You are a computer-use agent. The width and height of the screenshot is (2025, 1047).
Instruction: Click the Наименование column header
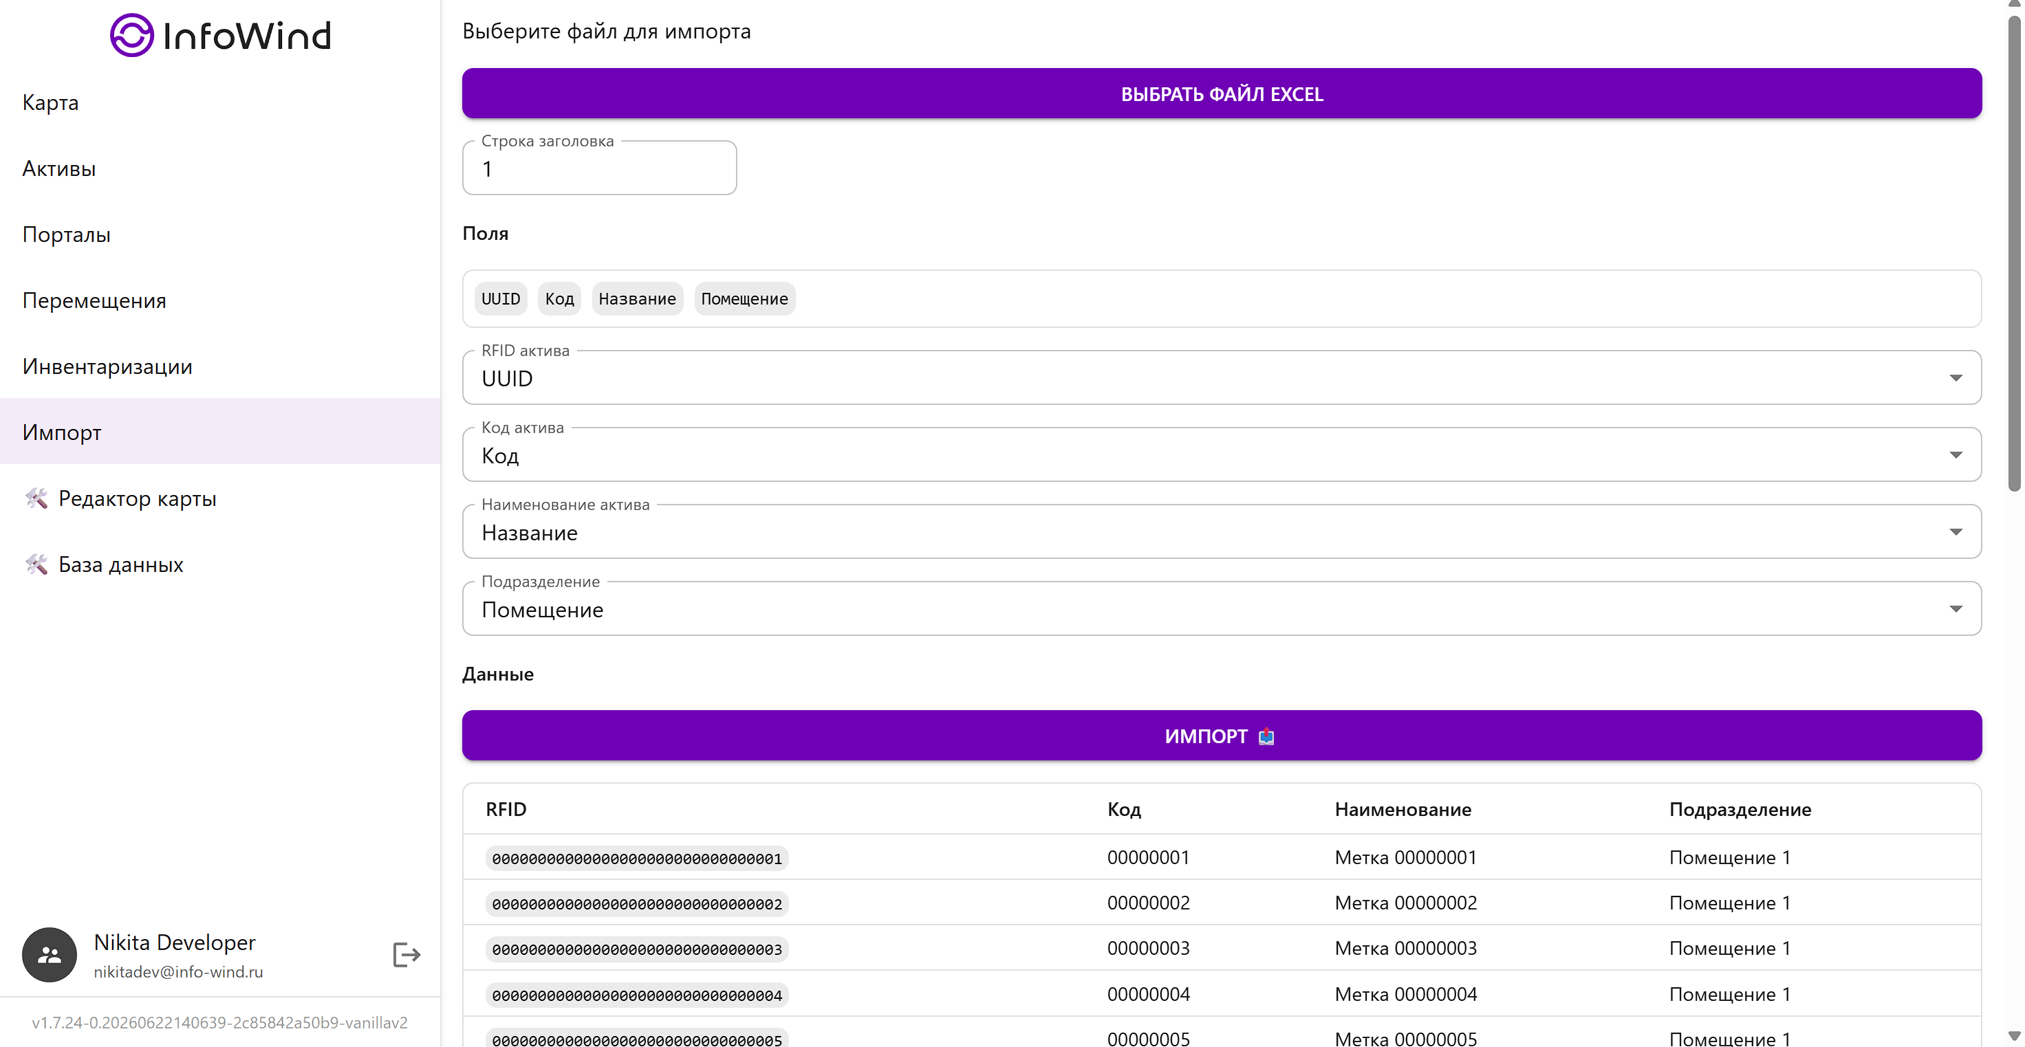tap(1403, 809)
